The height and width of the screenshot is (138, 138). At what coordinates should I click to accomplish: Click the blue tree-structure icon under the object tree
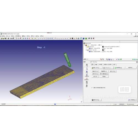(135, 59)
